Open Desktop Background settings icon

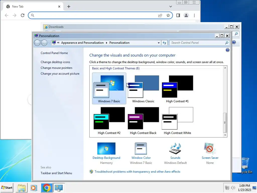pyautogui.click(x=106, y=149)
